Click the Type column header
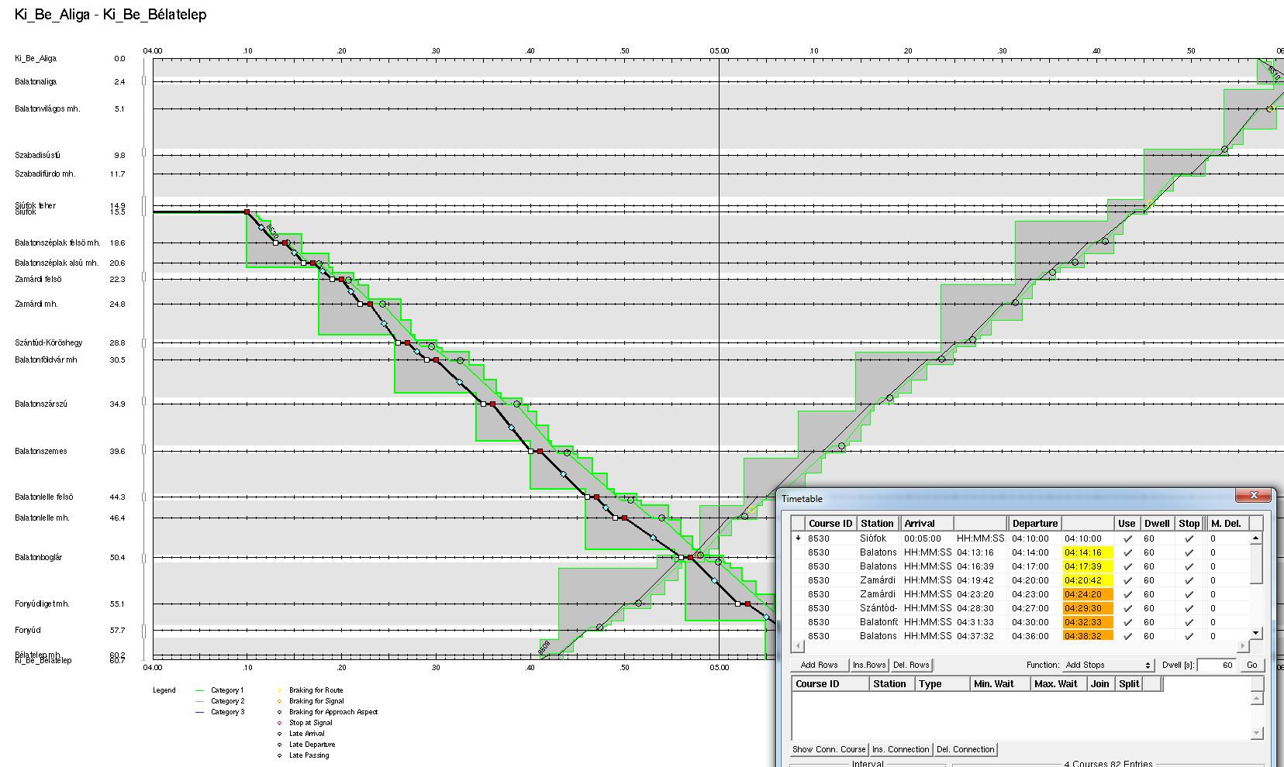The width and height of the screenshot is (1284, 767). click(942, 683)
